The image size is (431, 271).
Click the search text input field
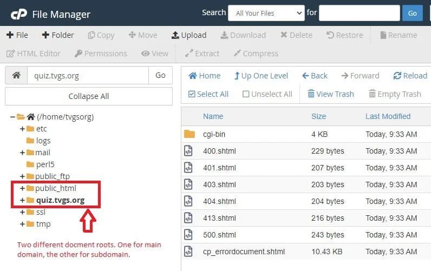pos(360,13)
